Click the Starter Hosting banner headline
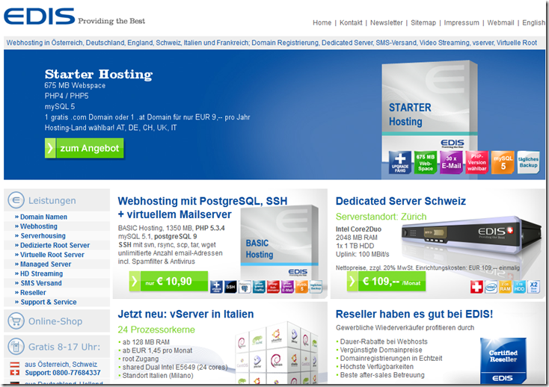 99,74
